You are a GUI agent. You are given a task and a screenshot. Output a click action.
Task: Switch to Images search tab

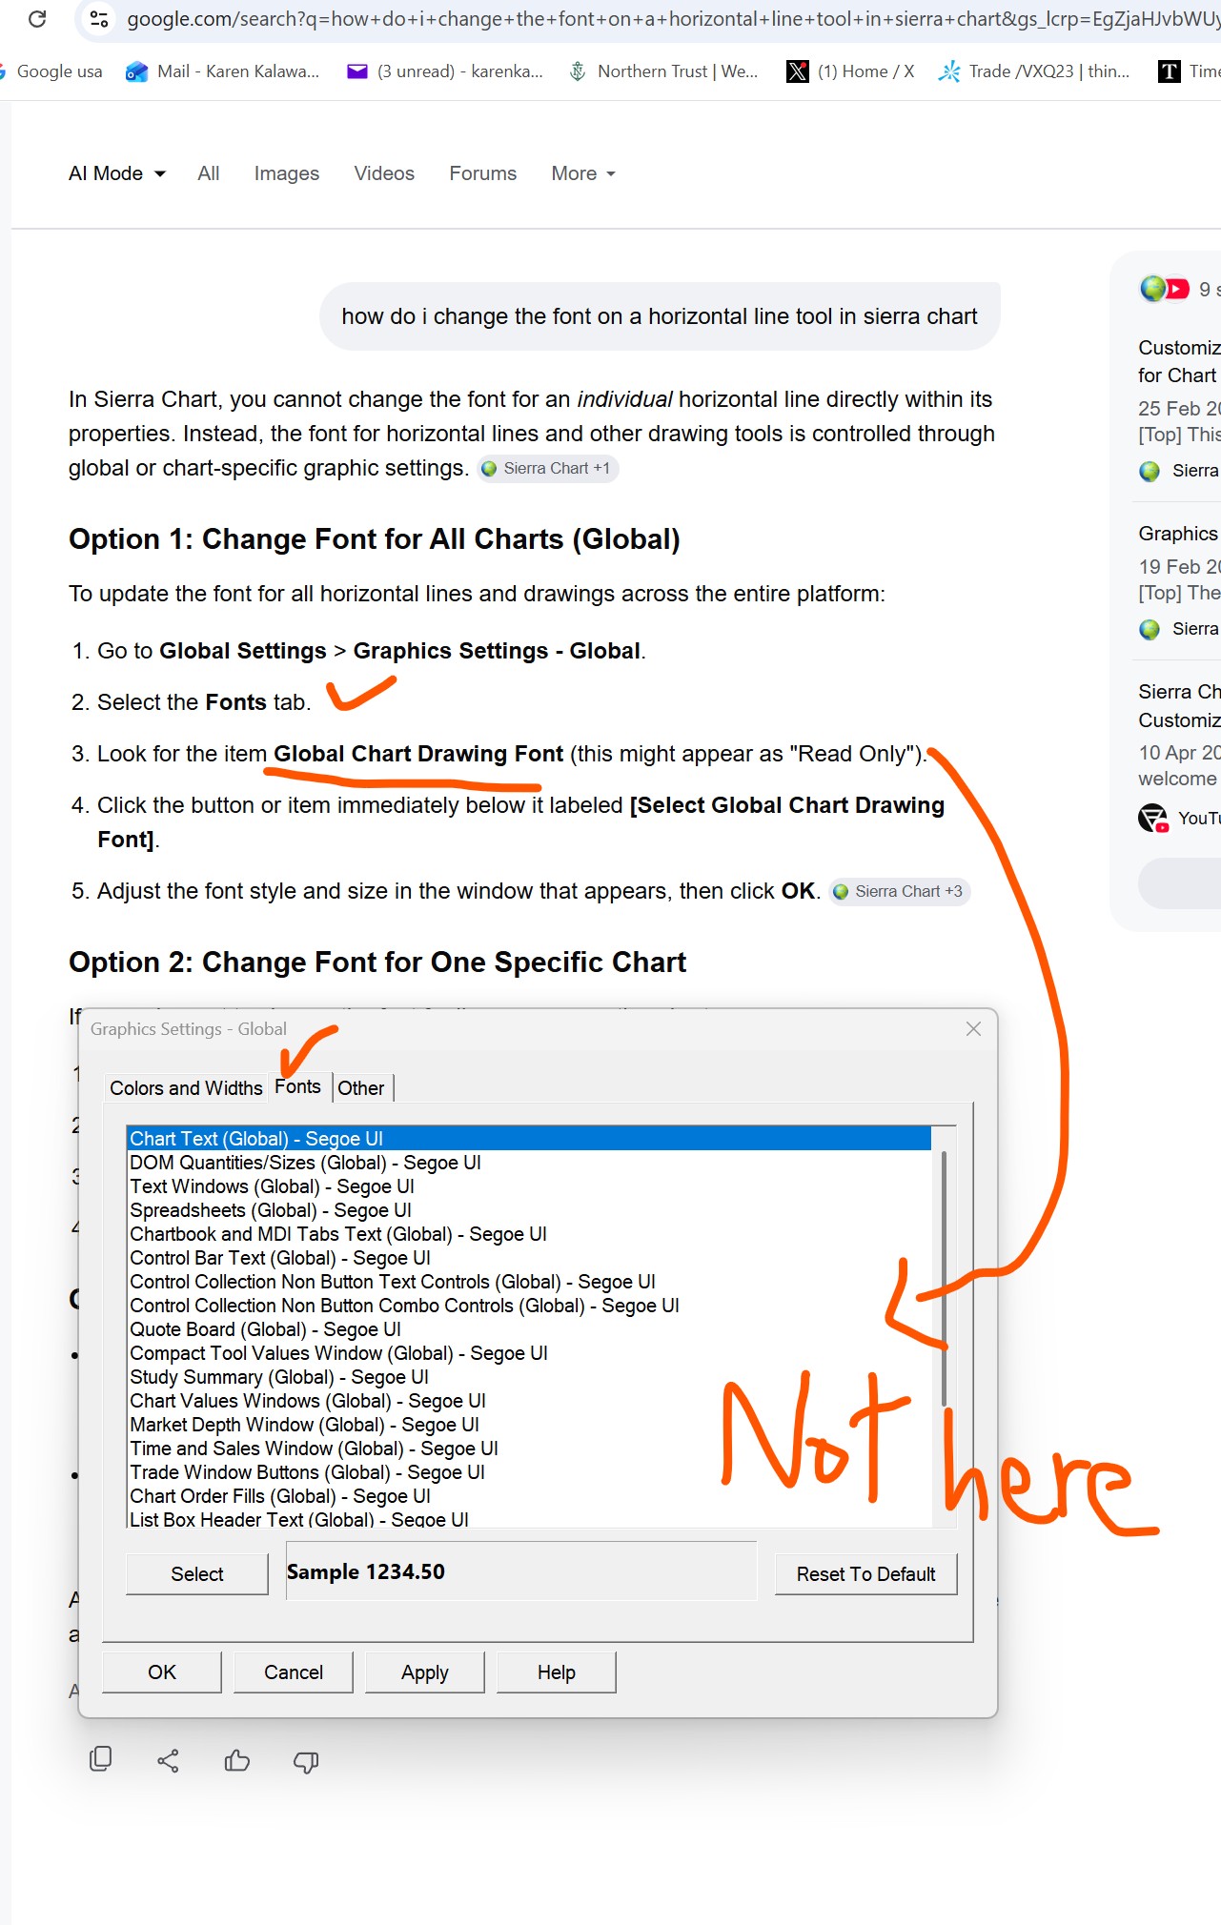coord(287,173)
